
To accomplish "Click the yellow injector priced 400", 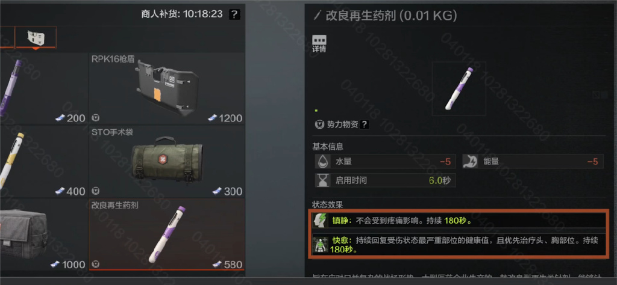I will tap(43, 161).
